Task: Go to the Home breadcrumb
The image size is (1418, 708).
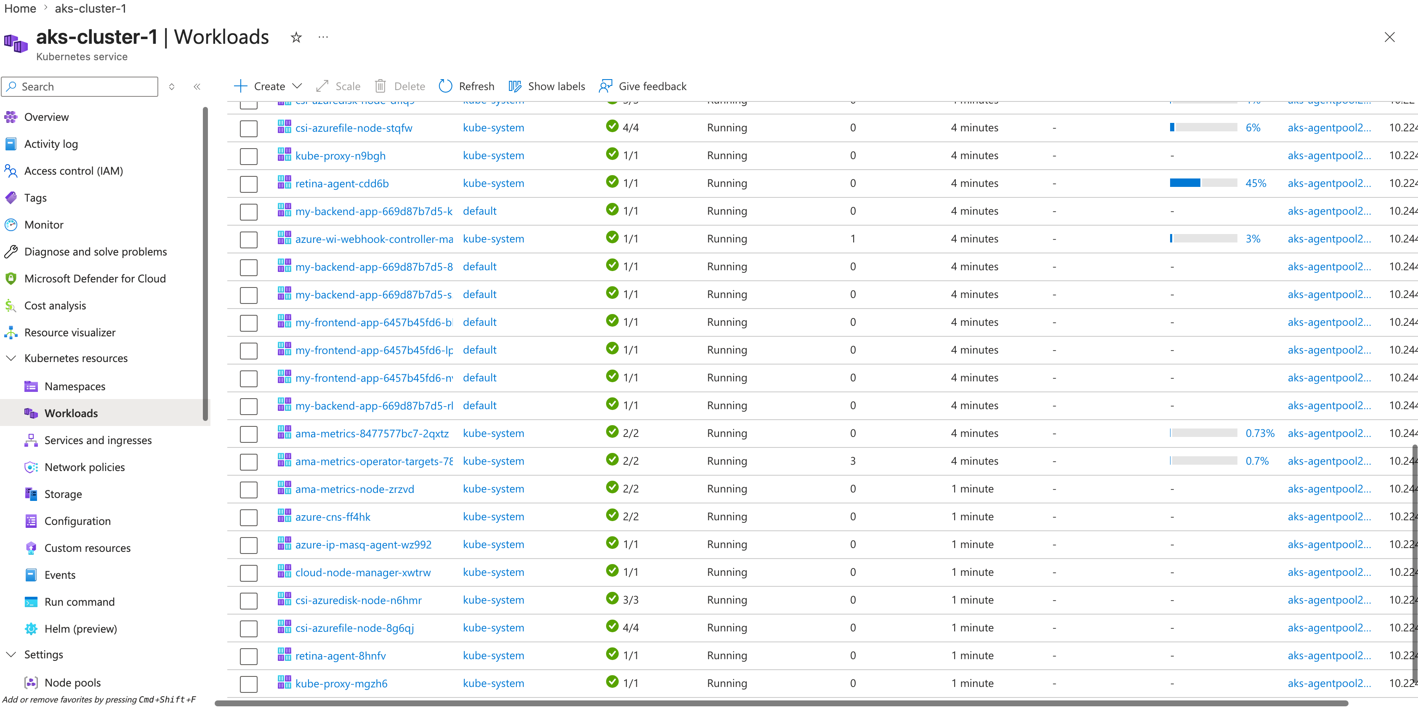Action: pyautogui.click(x=20, y=8)
